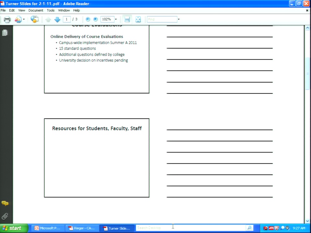Go to previous page with up arrow

pyautogui.click(x=48, y=19)
